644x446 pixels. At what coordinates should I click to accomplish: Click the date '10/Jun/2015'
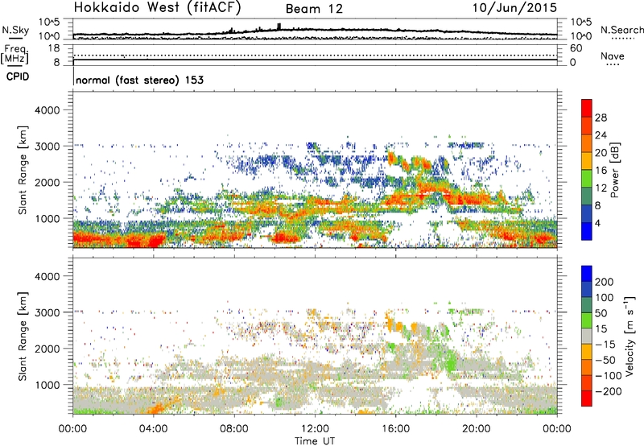(514, 8)
